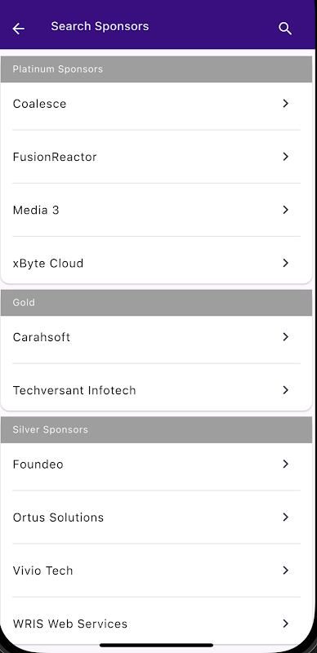Click the chevron on the xByte Cloud row
Image resolution: width=317 pixels, height=653 pixels.
(286, 263)
